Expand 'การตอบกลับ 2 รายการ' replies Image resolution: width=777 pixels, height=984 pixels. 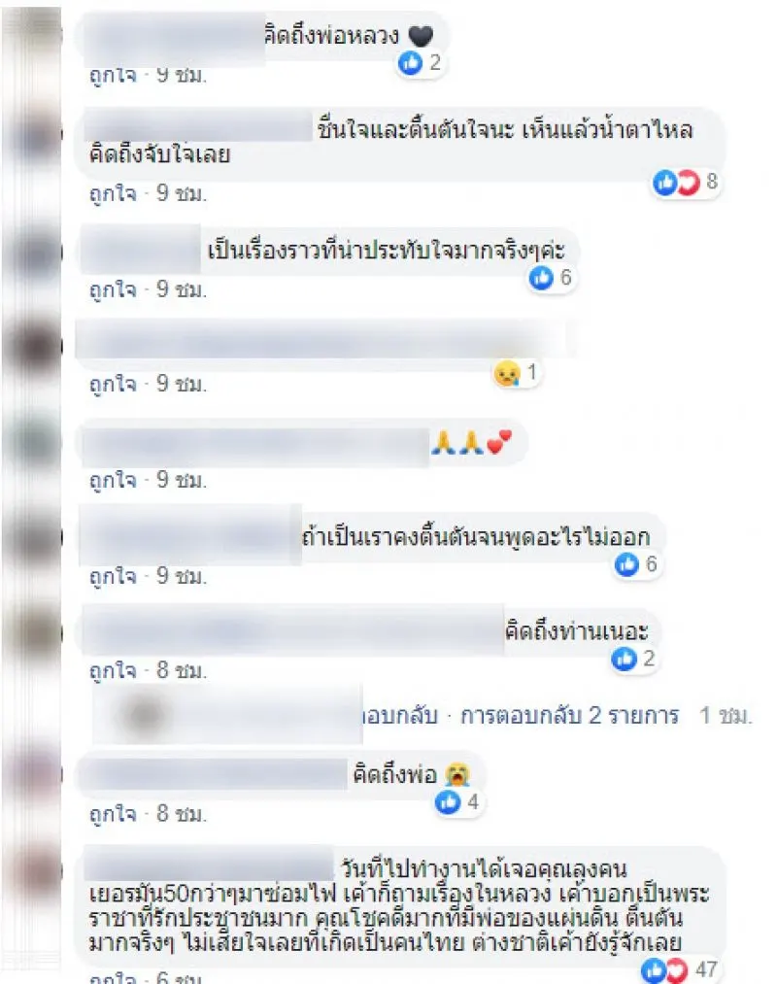click(x=570, y=715)
